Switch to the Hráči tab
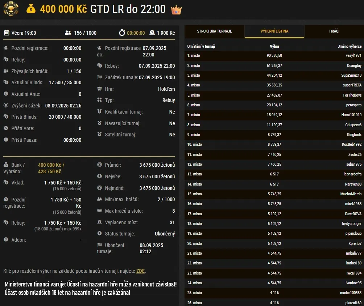Image resolution: width=364 pixels, height=306 pixels. click(x=334, y=31)
